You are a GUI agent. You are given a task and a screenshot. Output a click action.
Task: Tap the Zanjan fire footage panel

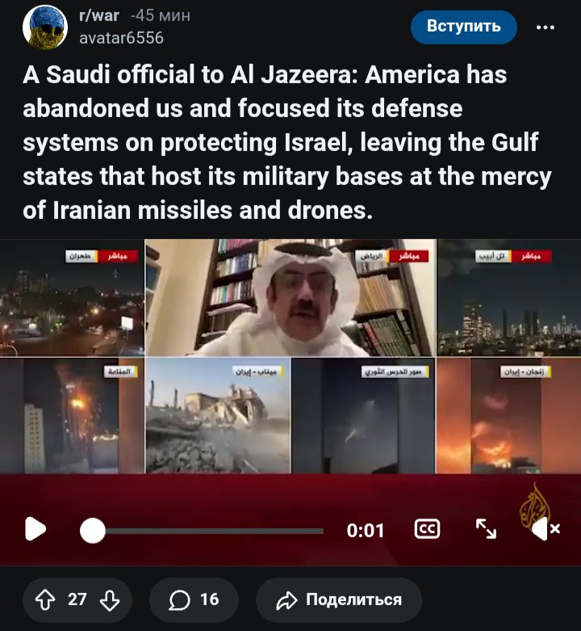coord(508,416)
